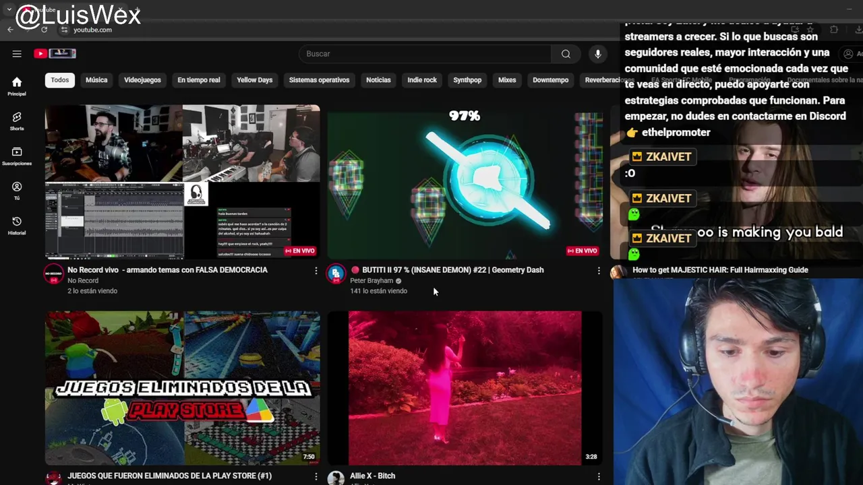Click the Peter Brayham channel avatar
Image resolution: width=863 pixels, height=485 pixels.
click(336, 274)
